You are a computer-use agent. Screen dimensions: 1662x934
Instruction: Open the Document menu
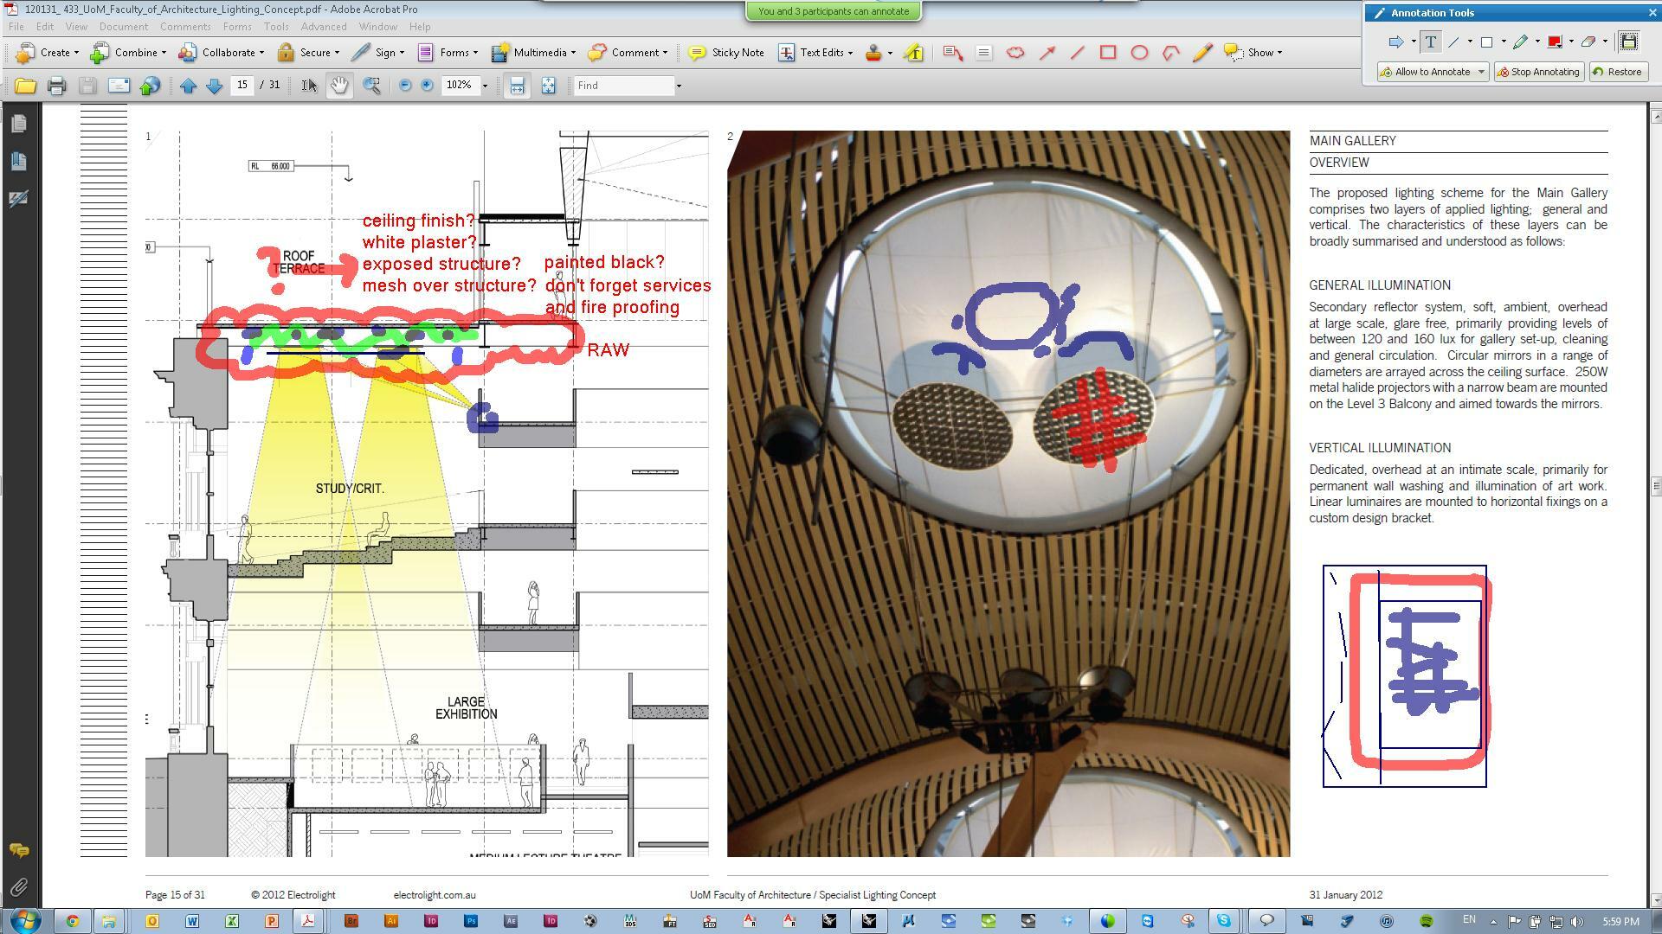coord(124,27)
